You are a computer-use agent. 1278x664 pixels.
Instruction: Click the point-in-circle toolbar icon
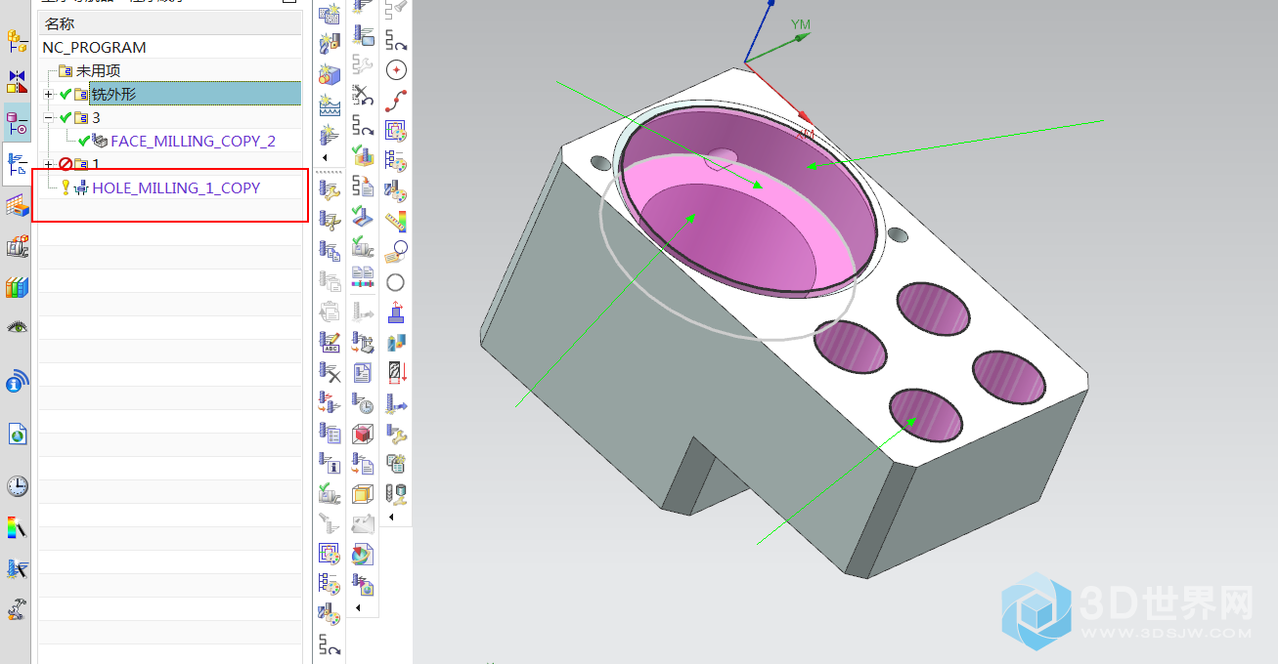[x=396, y=70]
